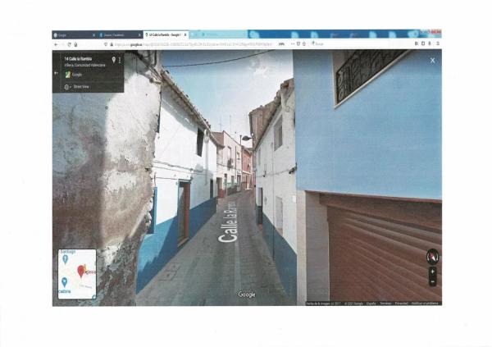Zoom in with the plus button

pos(432,272)
